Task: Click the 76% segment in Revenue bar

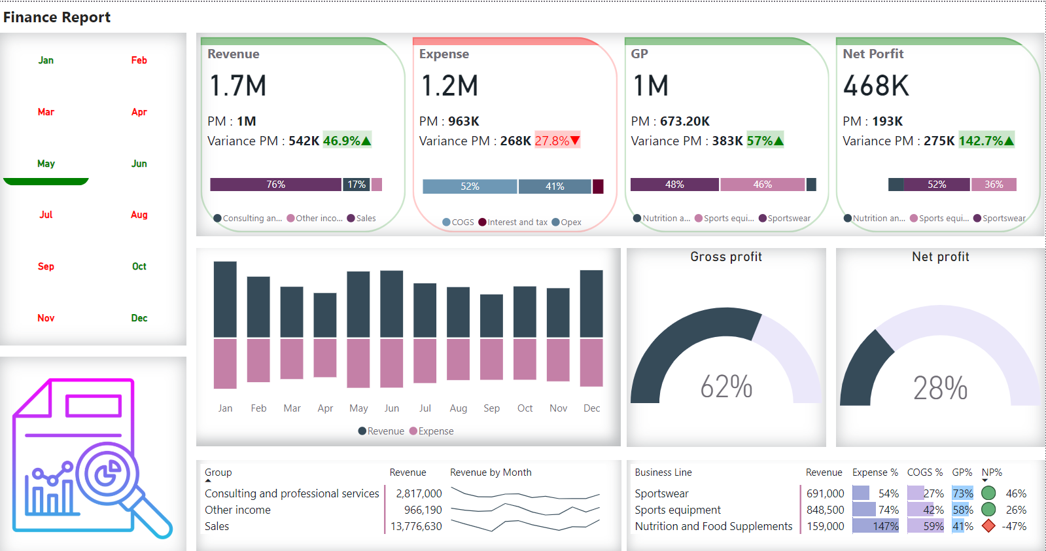Action: (x=275, y=185)
